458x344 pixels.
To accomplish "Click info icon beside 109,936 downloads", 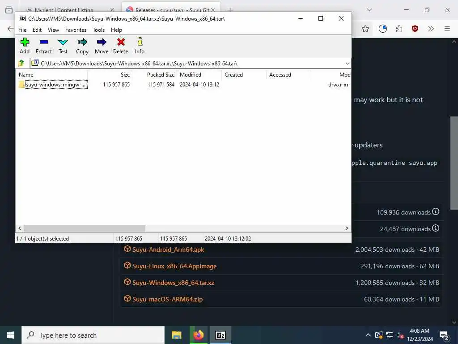I will coord(436,211).
